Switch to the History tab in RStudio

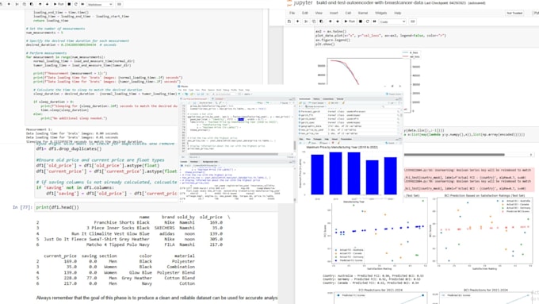316,98
